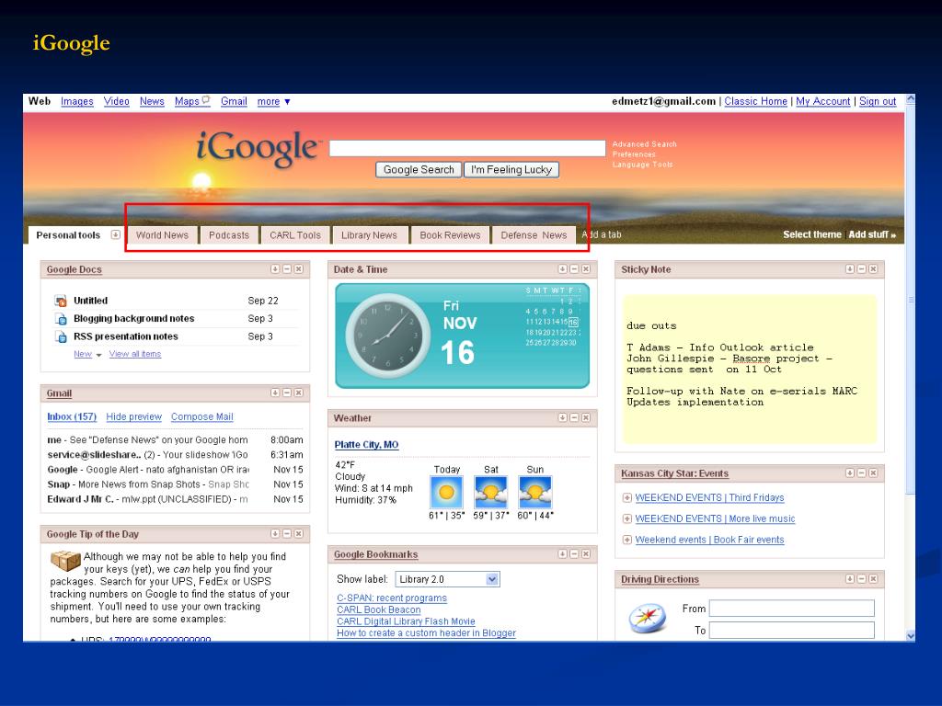942x706 pixels.
Task: Minimize the Driving Directions gadget
Action: (861, 579)
